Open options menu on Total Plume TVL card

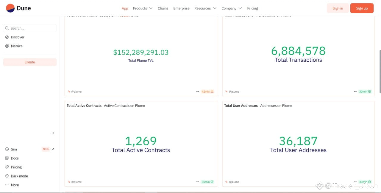click(198, 91)
